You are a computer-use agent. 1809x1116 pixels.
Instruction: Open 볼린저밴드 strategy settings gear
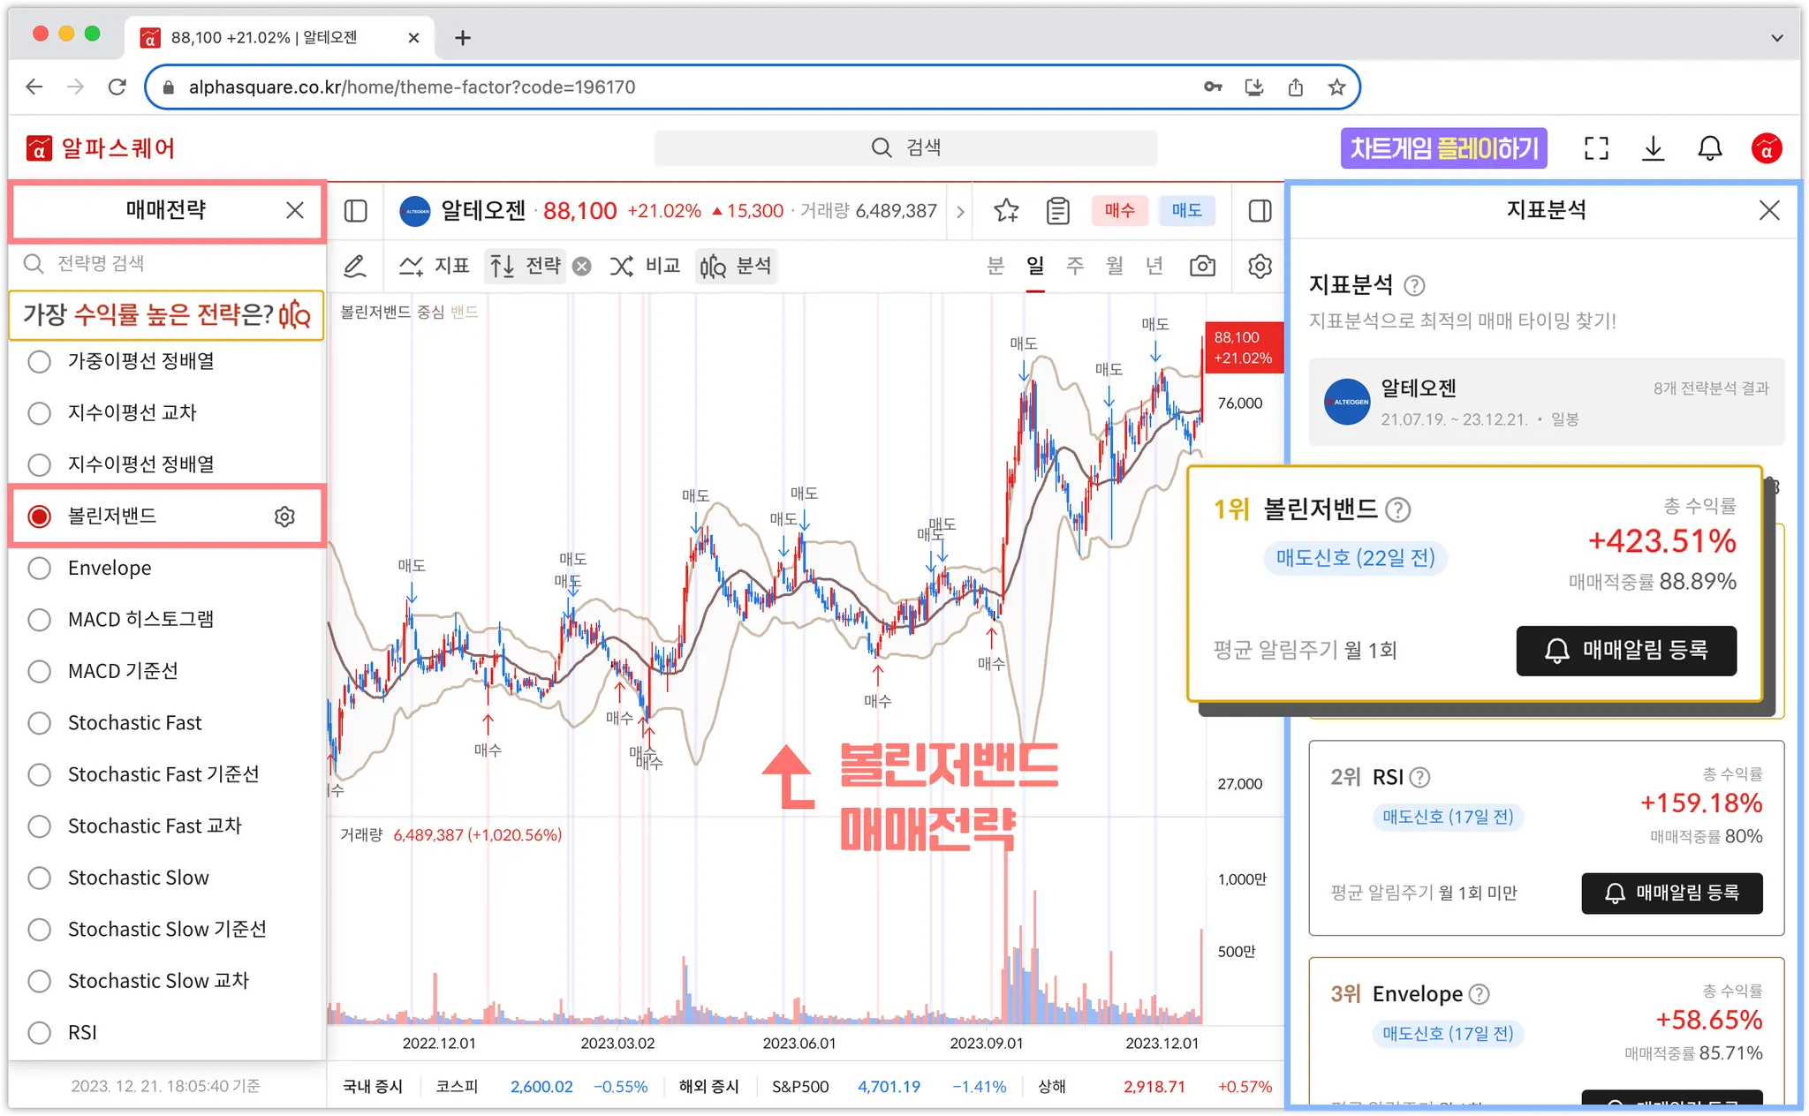(x=284, y=517)
